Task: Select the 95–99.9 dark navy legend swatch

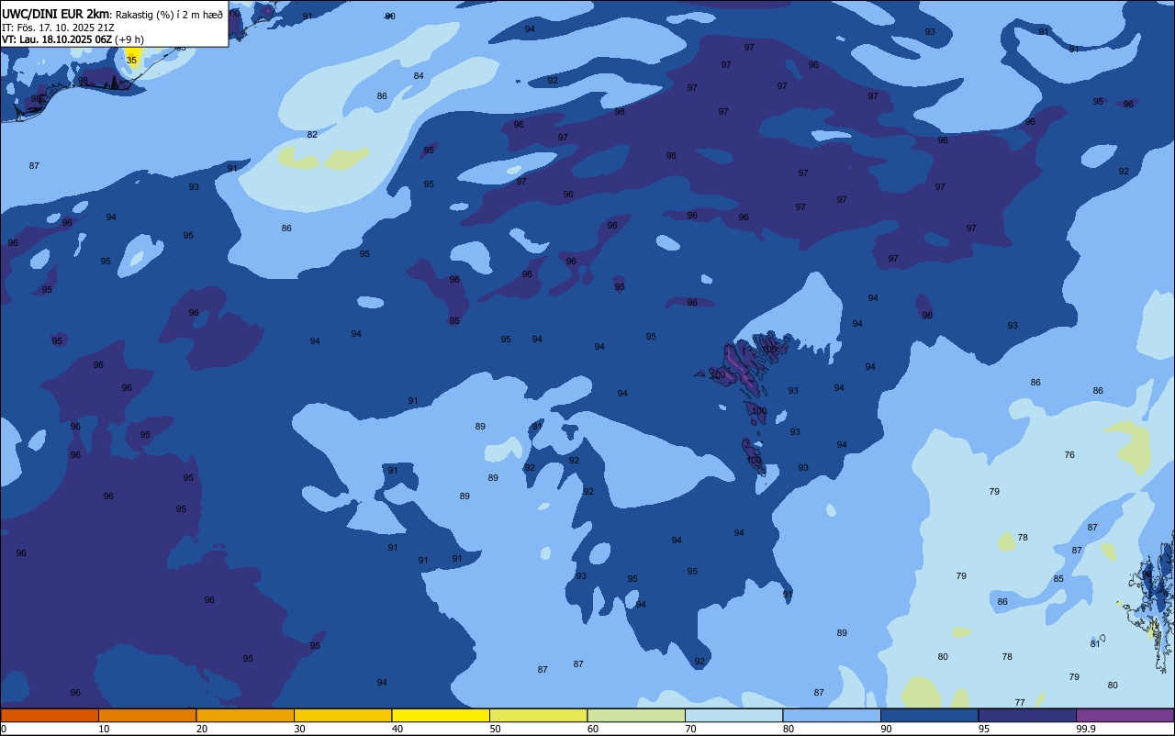Action: click(x=1027, y=715)
